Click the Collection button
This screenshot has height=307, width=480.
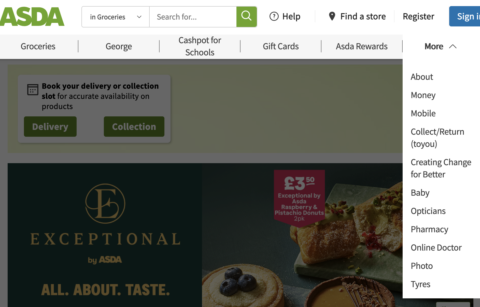[x=134, y=127]
